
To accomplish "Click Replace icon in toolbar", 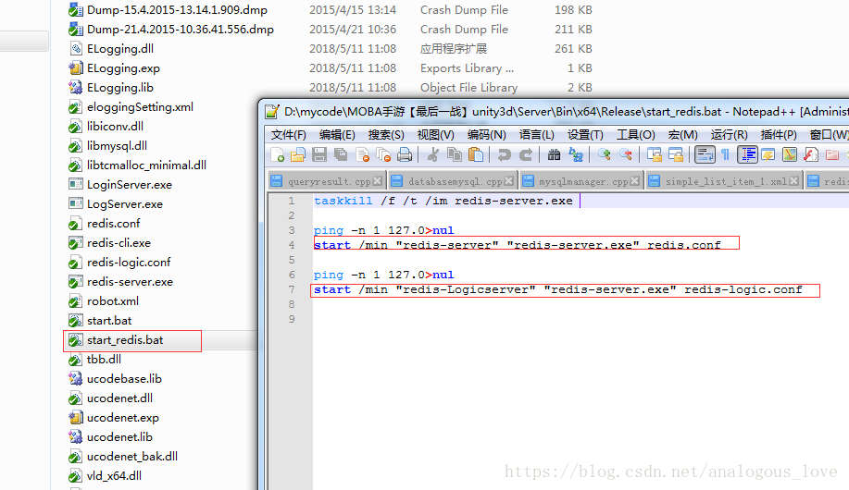I will (576, 155).
